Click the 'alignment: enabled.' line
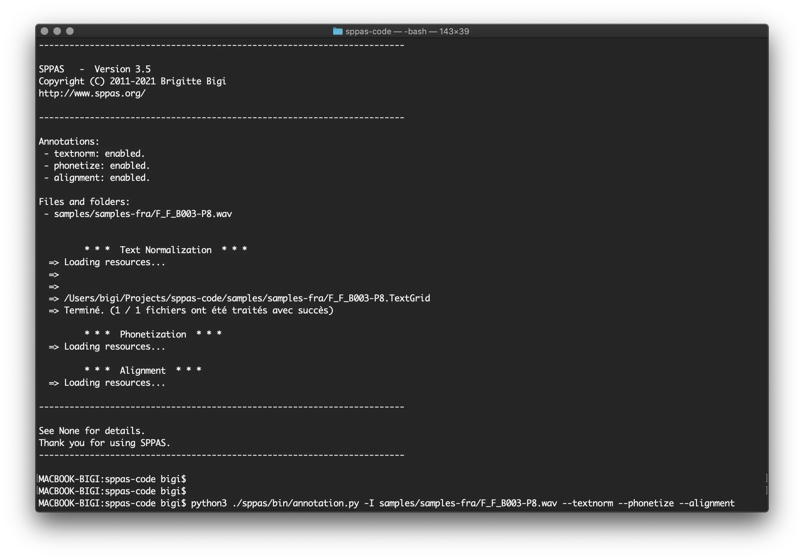This screenshot has width=804, height=559. point(102,178)
